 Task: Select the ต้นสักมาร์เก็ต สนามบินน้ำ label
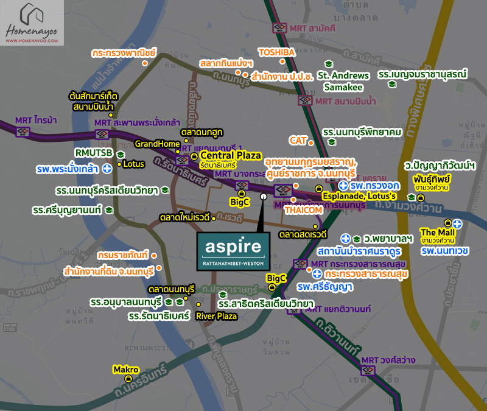(94, 101)
